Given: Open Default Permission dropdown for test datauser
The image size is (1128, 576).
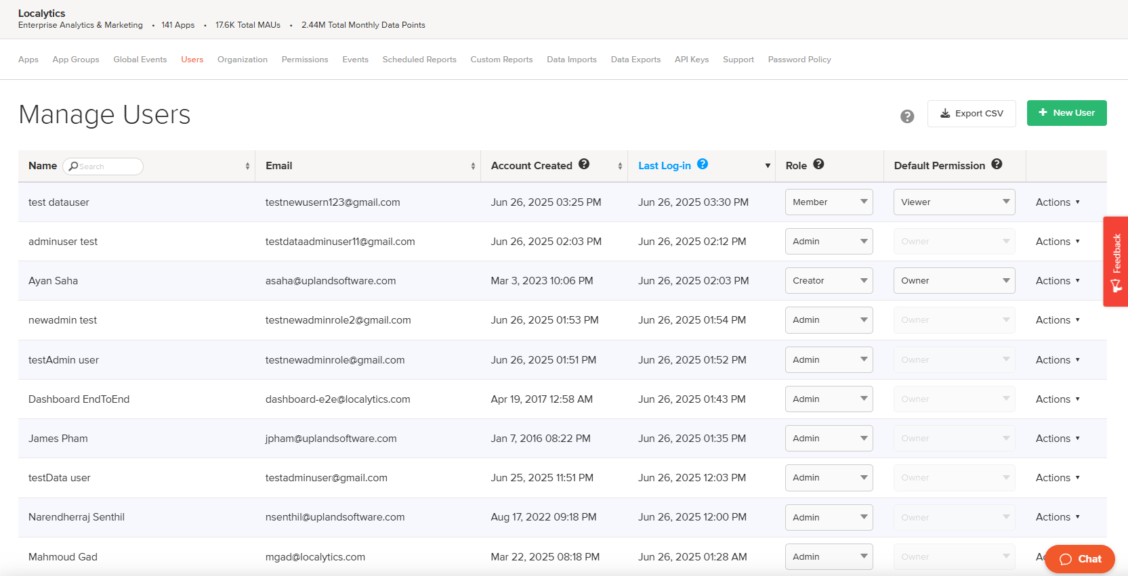Looking at the screenshot, I should (x=954, y=202).
